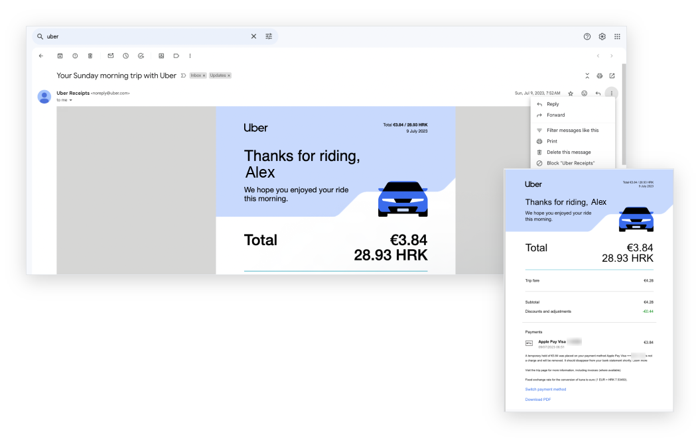Click the date 'Sun, Jul 9, 2023, 7:52 AM'
The width and height of the screenshot is (700, 446).
pos(537,93)
